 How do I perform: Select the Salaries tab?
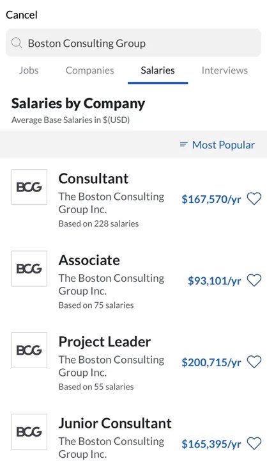coord(158,70)
